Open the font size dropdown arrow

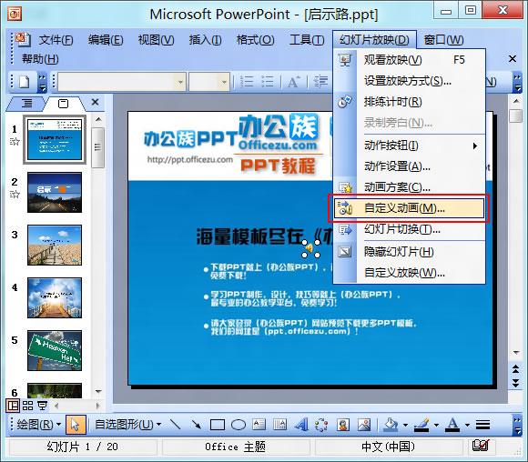[x=224, y=82]
